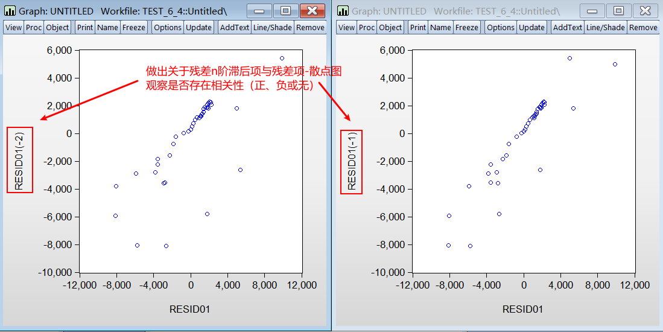Open the View menu in the left graph window

coord(13,28)
